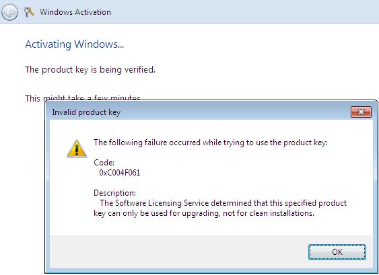
Task: Click the error code 0xC004F061
Action: click(120, 173)
